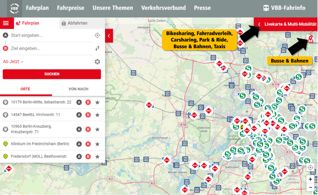Open VBB-Fahrinfo link in the header

284,8
